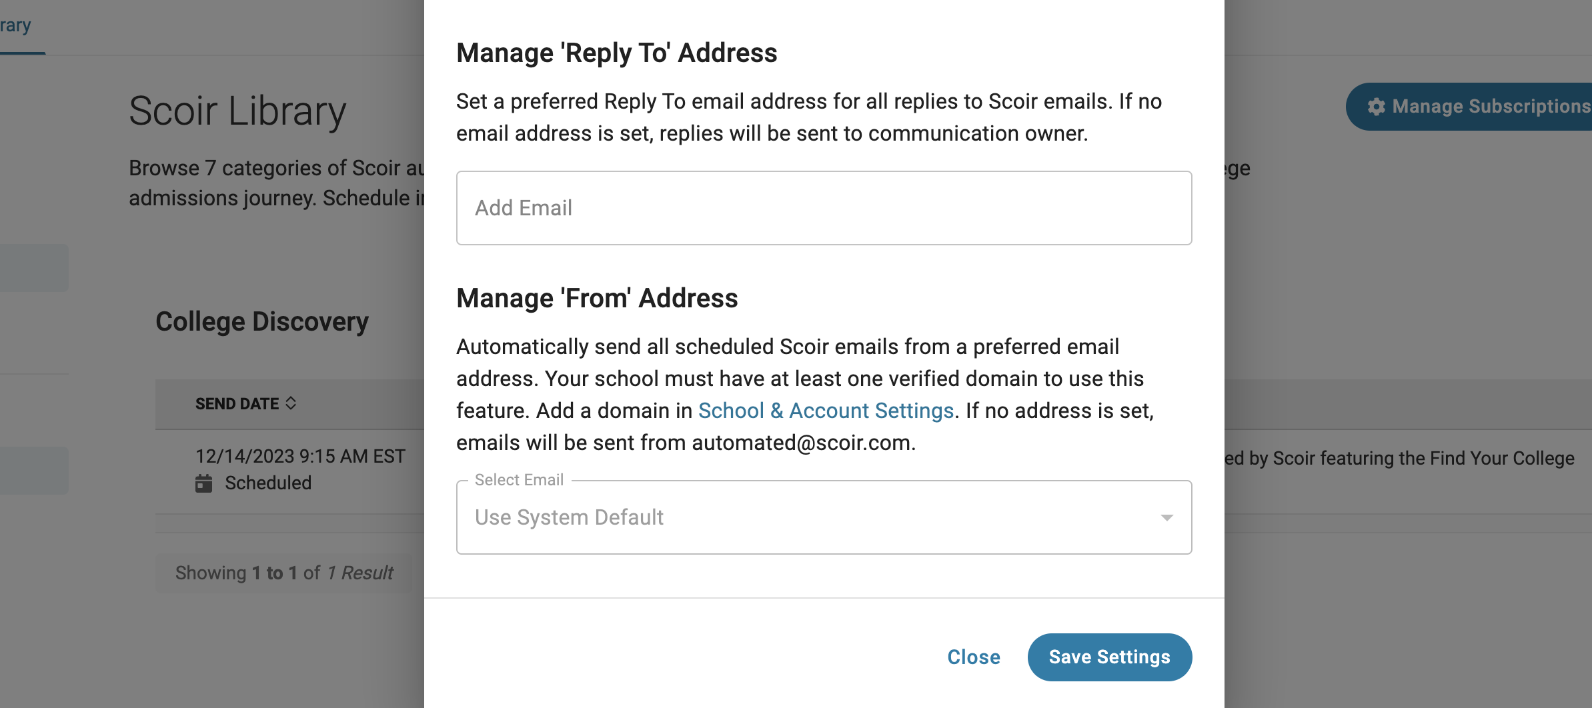This screenshot has width=1592, height=708.
Task: Open the Use System Default combo box
Action: point(824,517)
